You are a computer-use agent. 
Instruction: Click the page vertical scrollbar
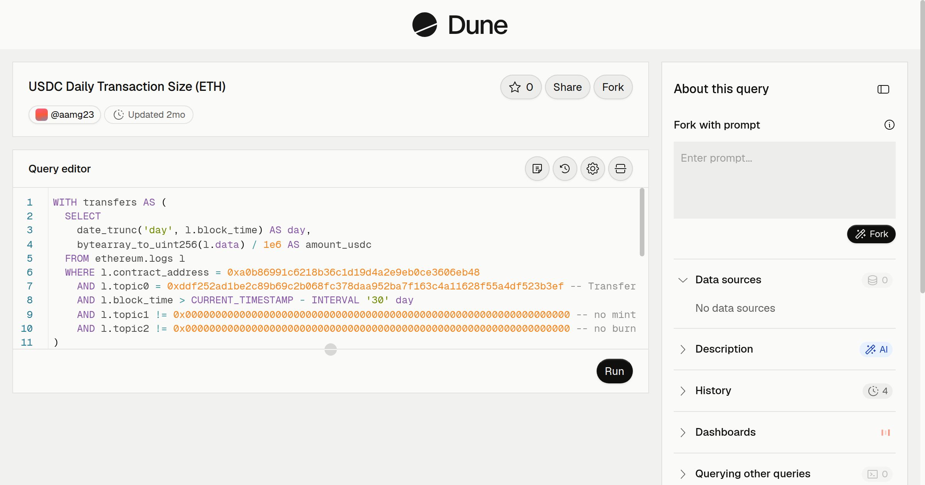pyautogui.click(x=922, y=146)
